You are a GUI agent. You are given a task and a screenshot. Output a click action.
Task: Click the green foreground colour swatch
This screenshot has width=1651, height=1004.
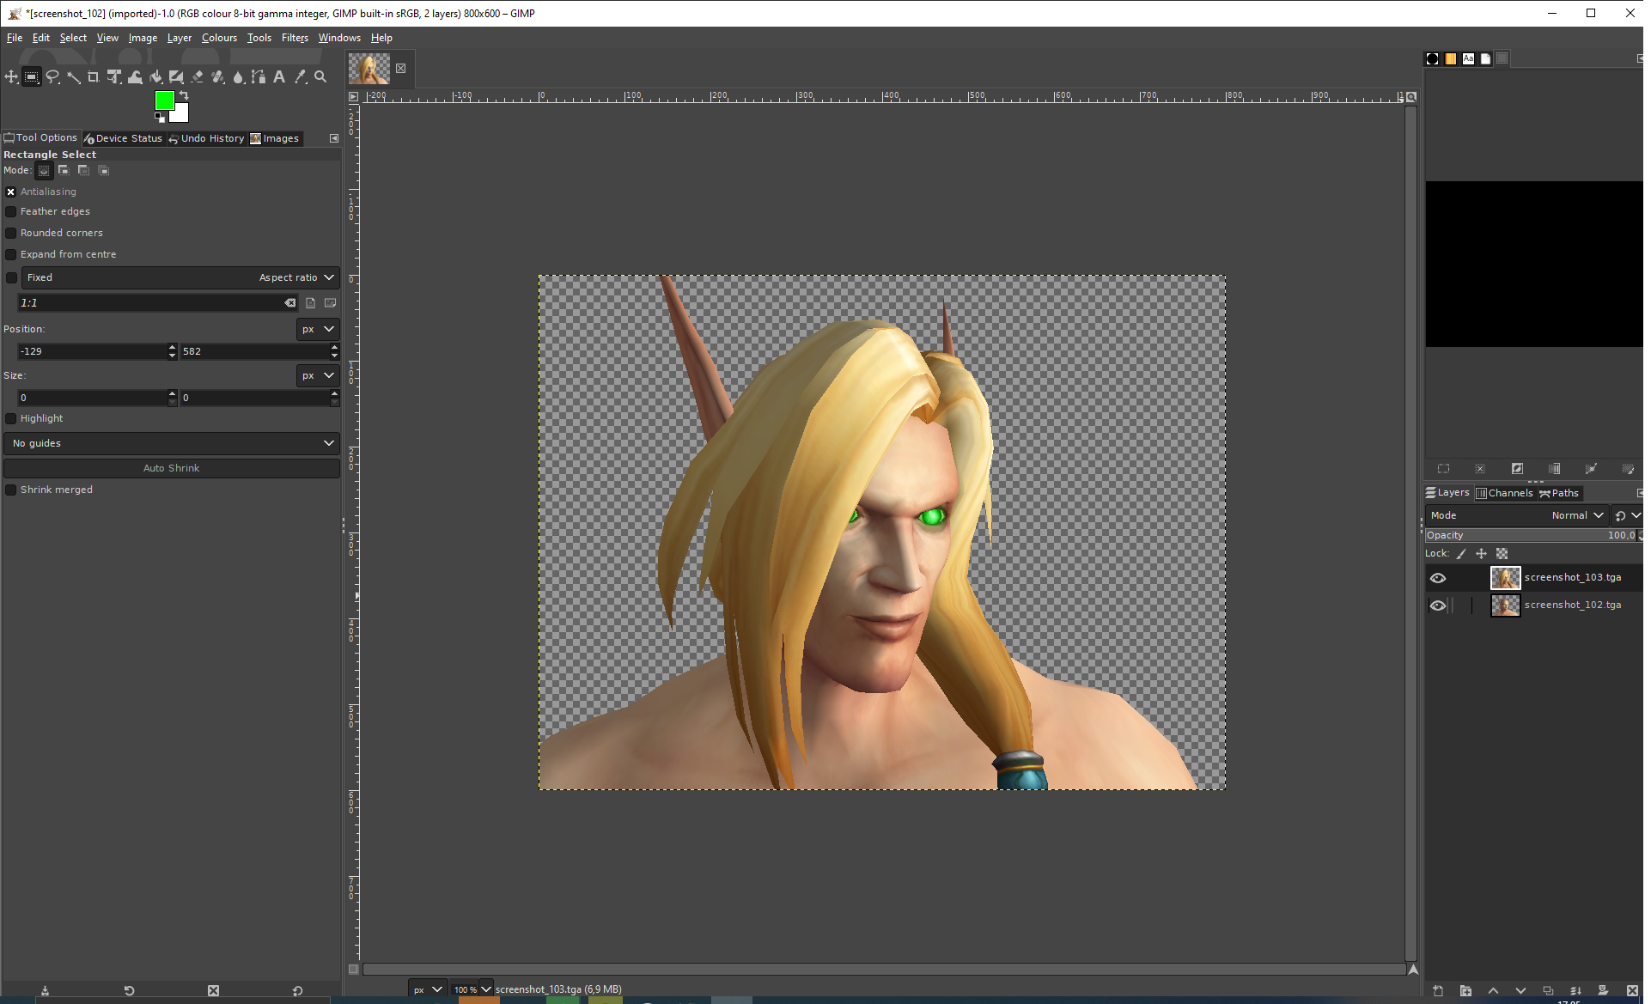tap(163, 100)
